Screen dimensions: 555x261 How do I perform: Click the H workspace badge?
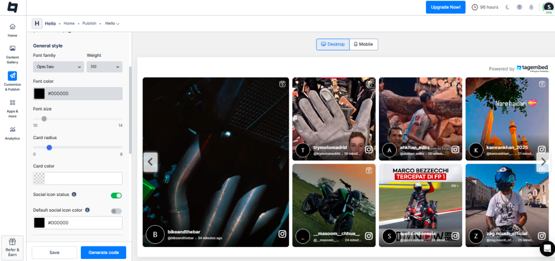pyautogui.click(x=37, y=23)
